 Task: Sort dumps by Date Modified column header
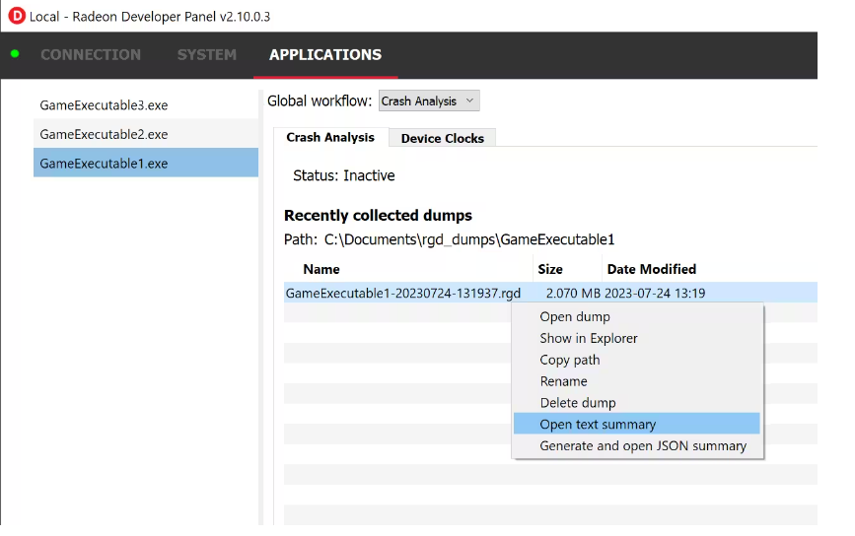[651, 269]
